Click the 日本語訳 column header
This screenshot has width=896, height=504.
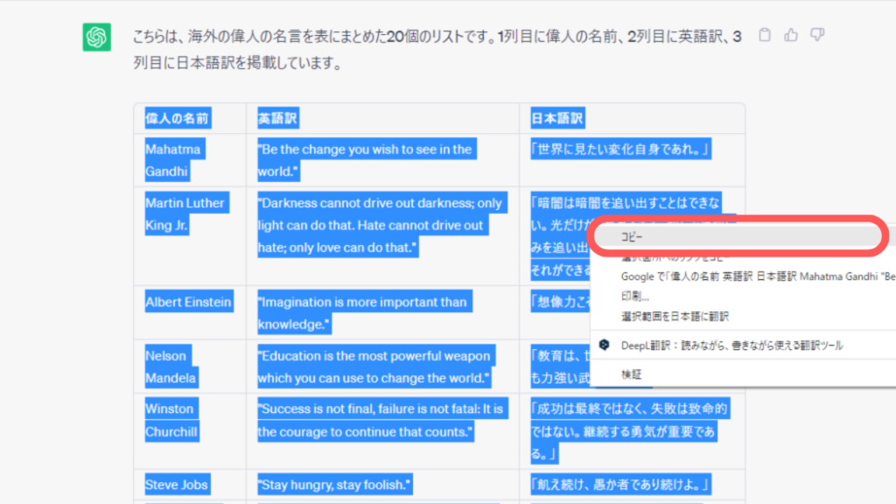point(557,119)
